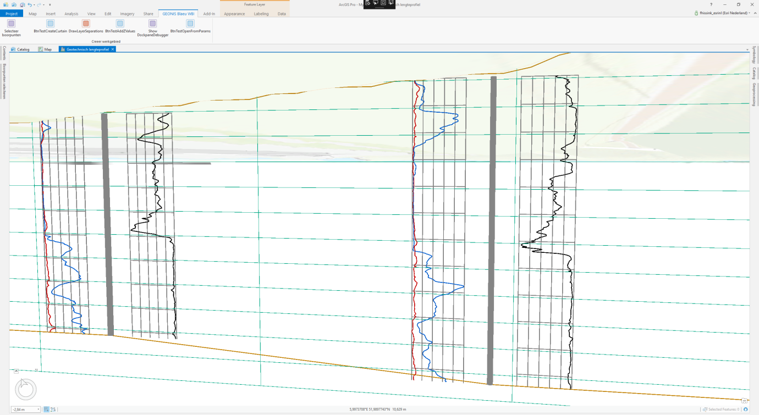Switch to the Catalog view tab
759x415 pixels.
pyautogui.click(x=20, y=49)
